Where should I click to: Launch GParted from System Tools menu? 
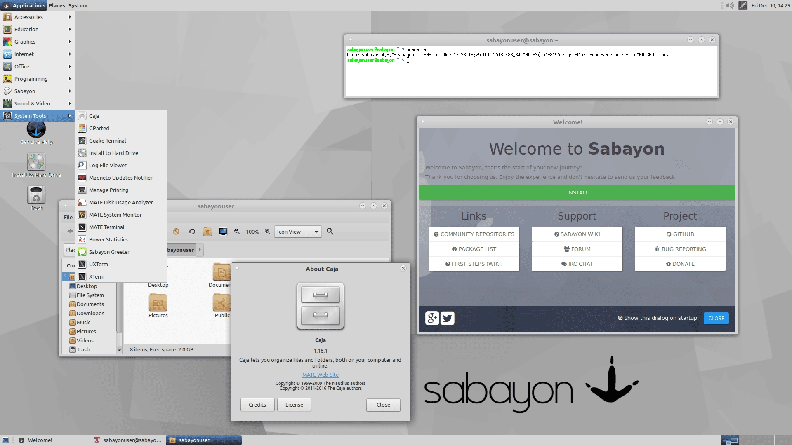[121, 128]
